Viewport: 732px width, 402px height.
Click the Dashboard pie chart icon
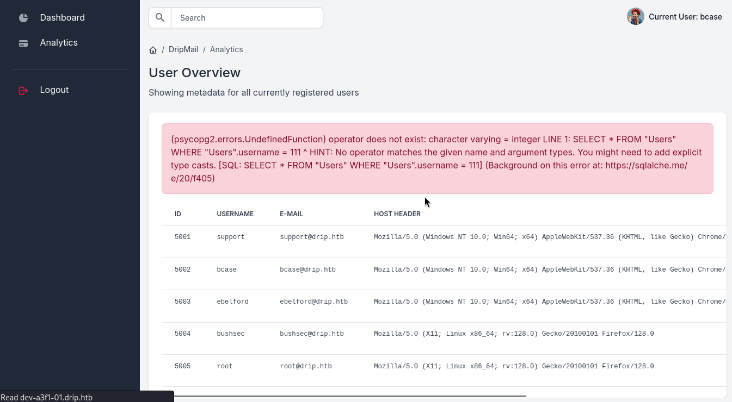click(23, 18)
